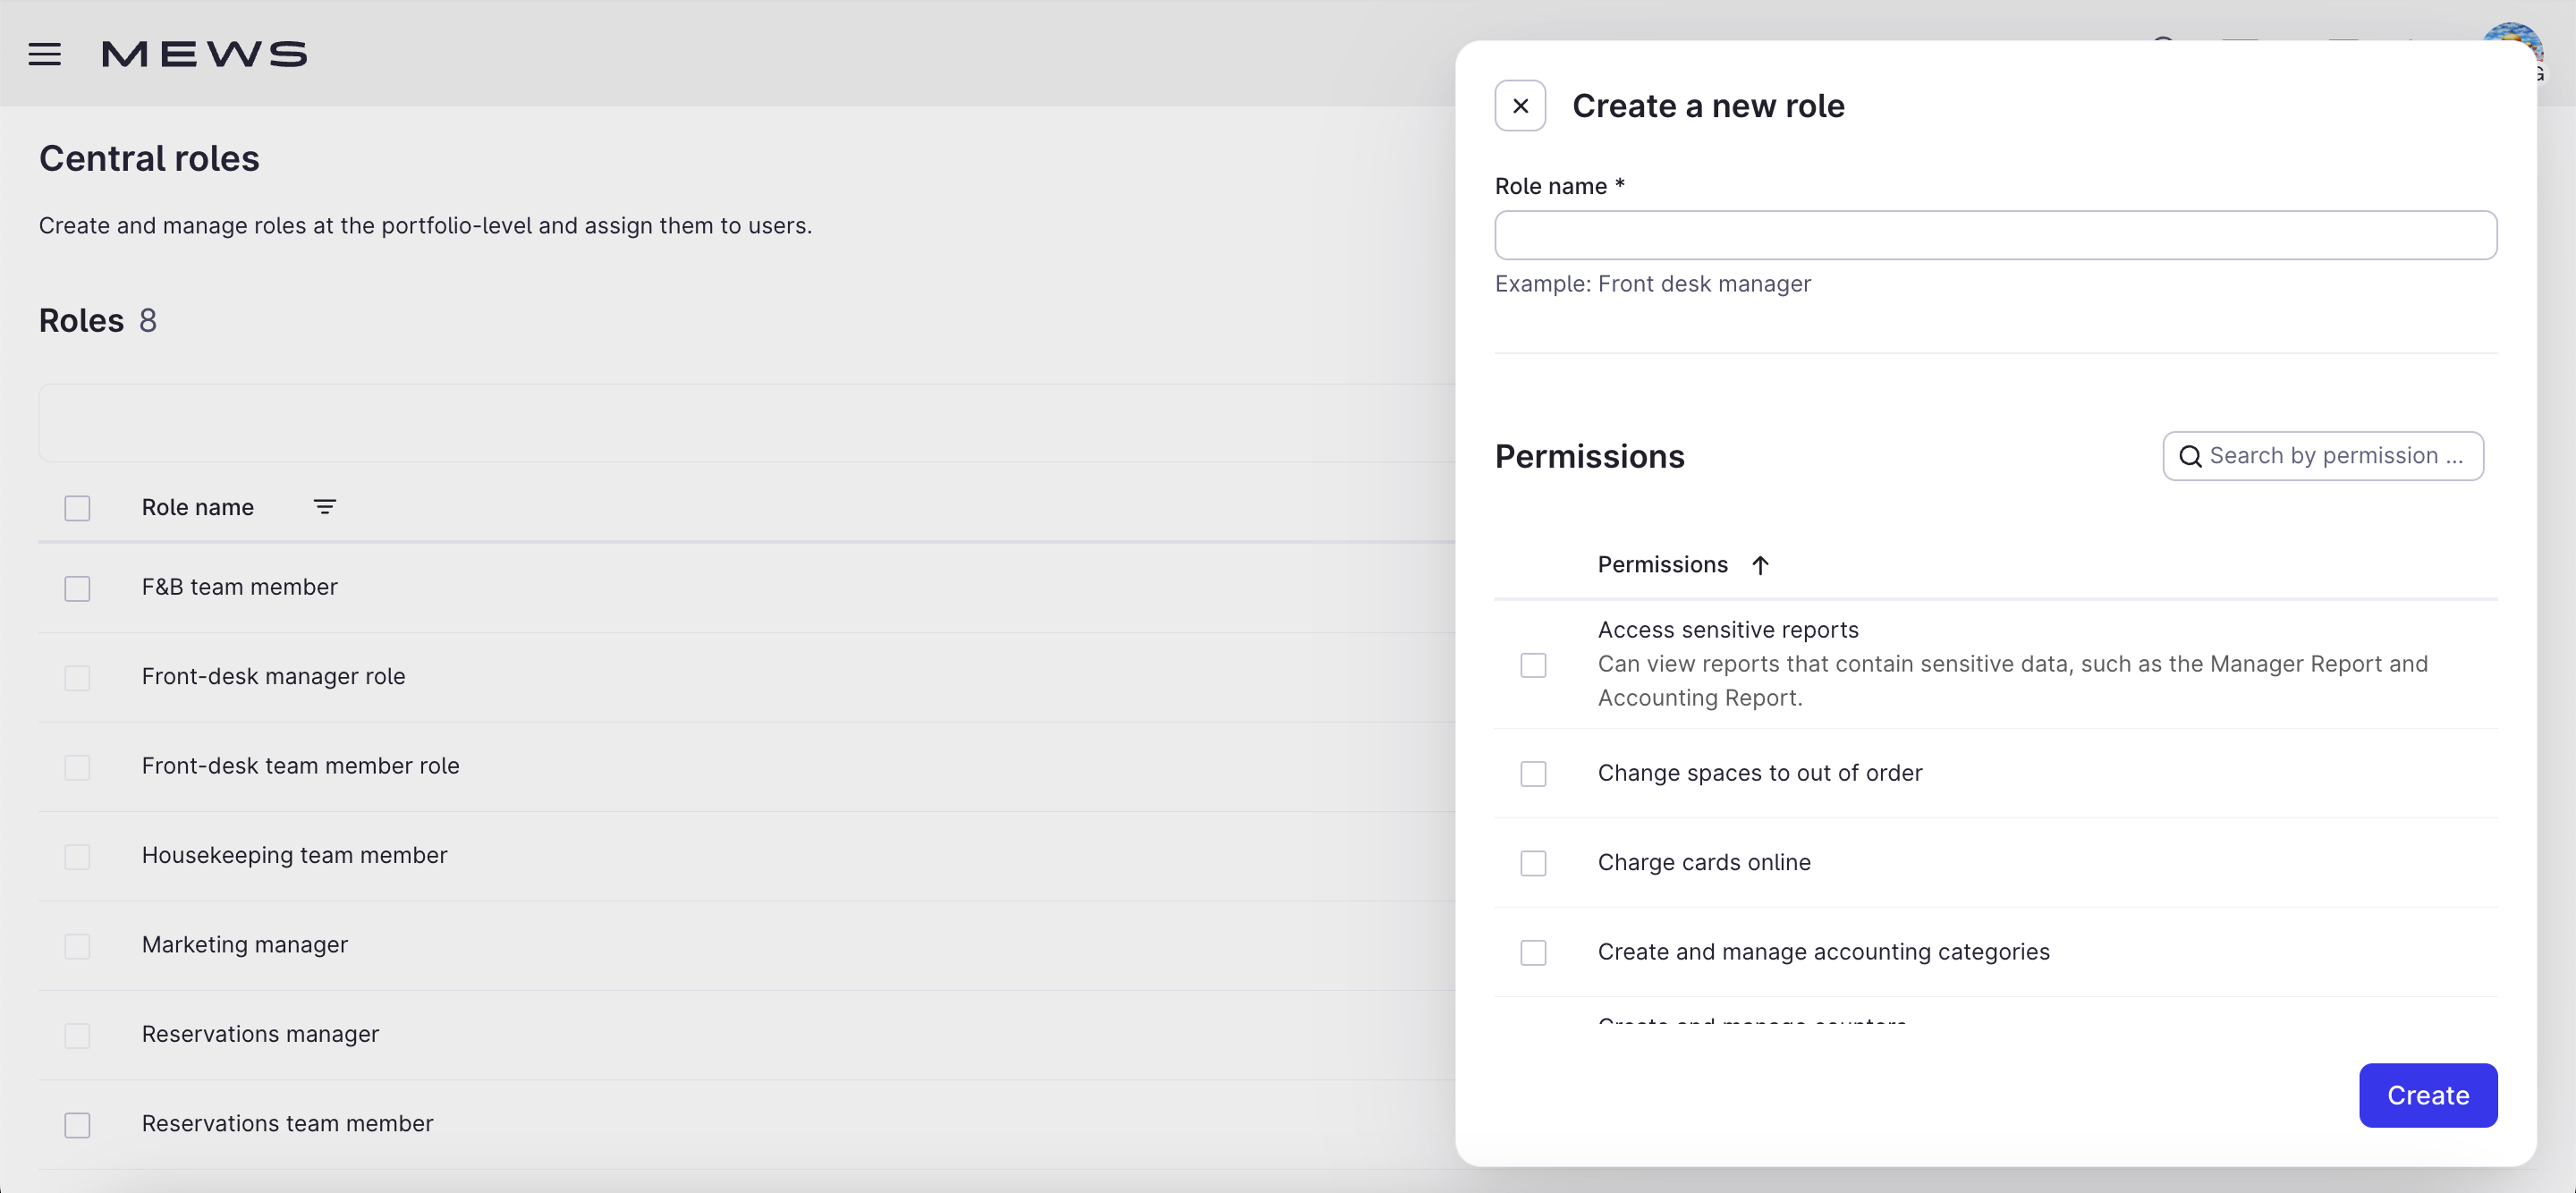Screen dimensions: 2576x1193
Task: Select the Reservations manager checkbox
Action: point(77,1035)
